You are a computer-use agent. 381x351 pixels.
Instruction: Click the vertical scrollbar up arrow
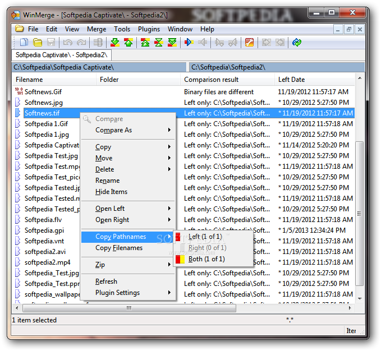360,78
